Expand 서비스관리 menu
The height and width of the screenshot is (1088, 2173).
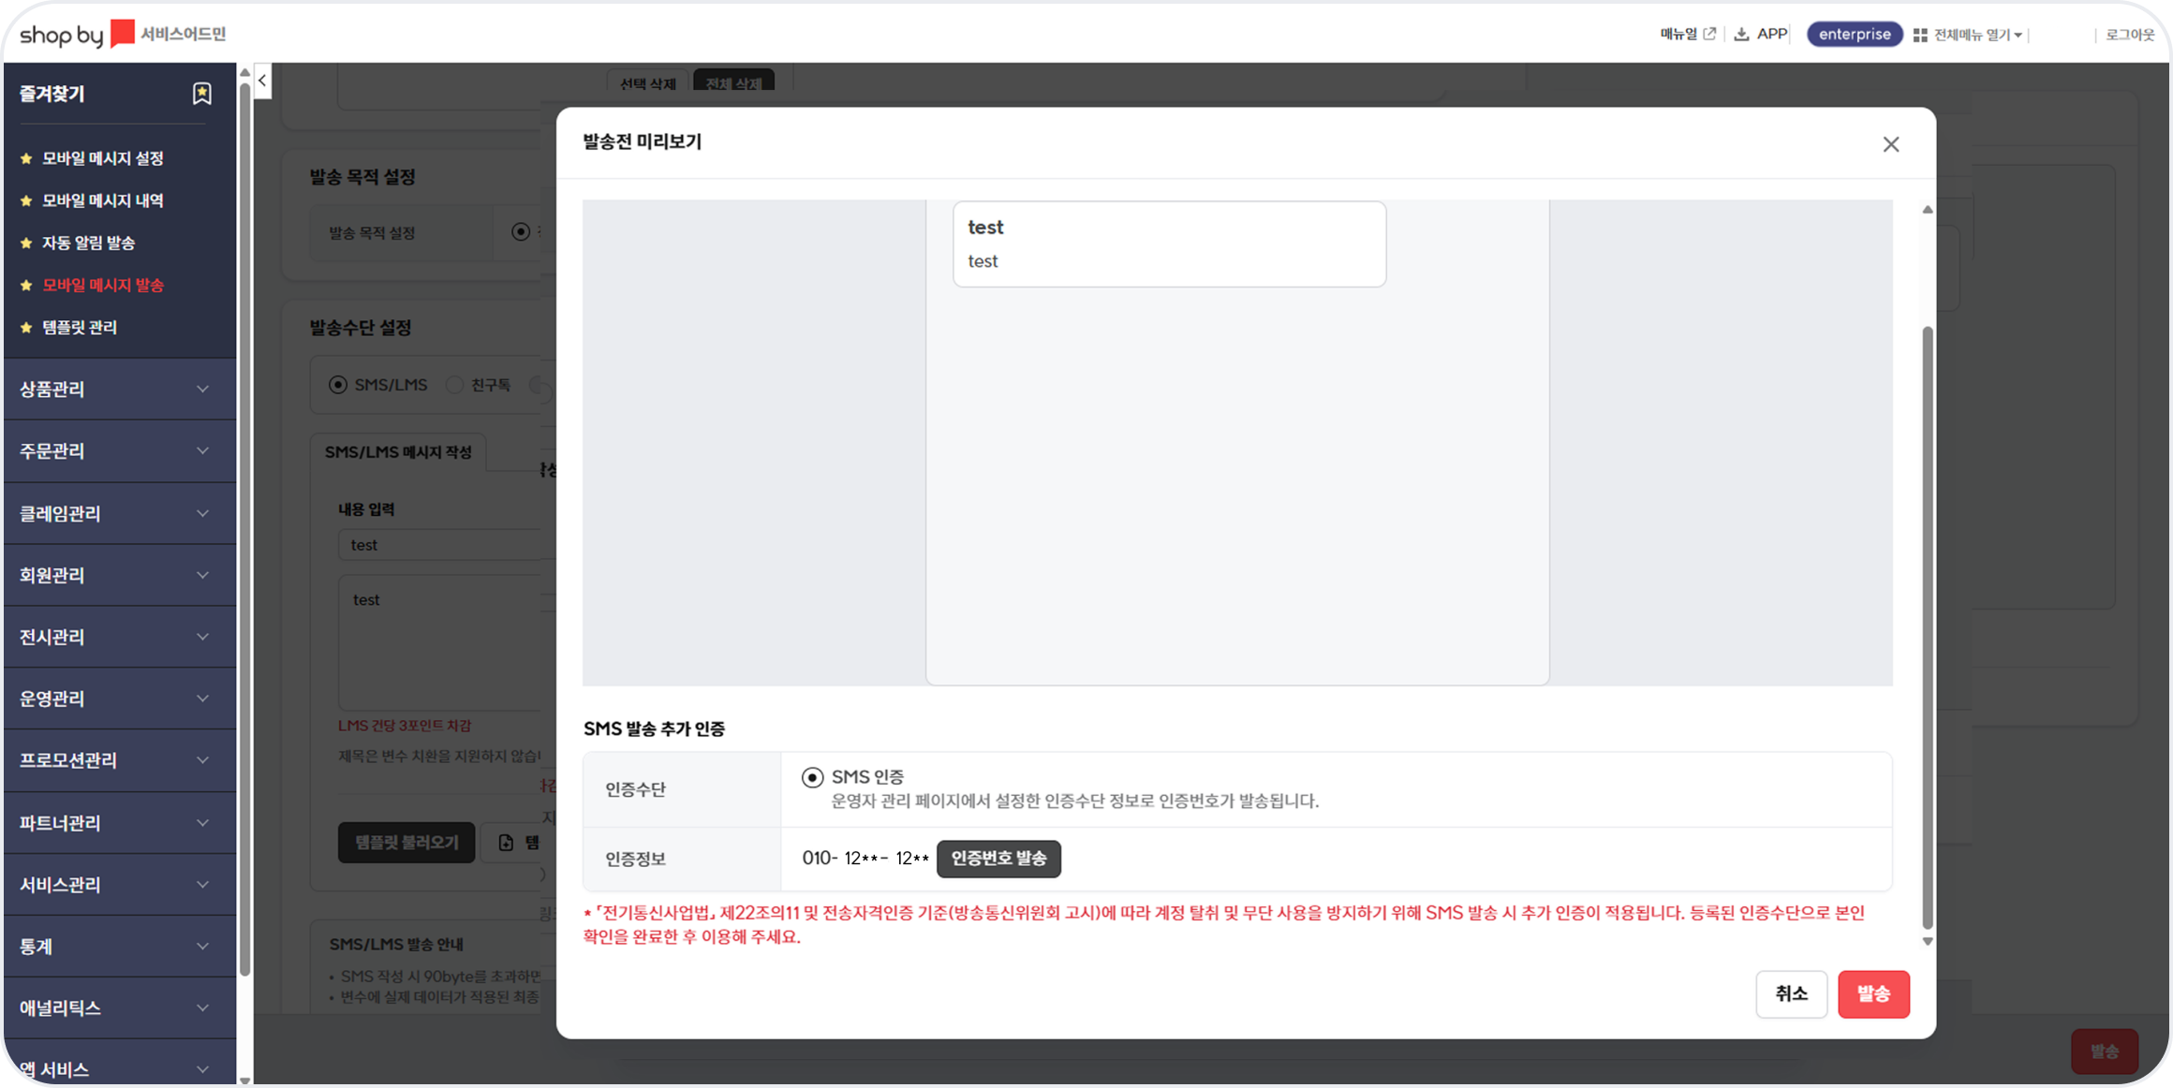[x=119, y=885]
